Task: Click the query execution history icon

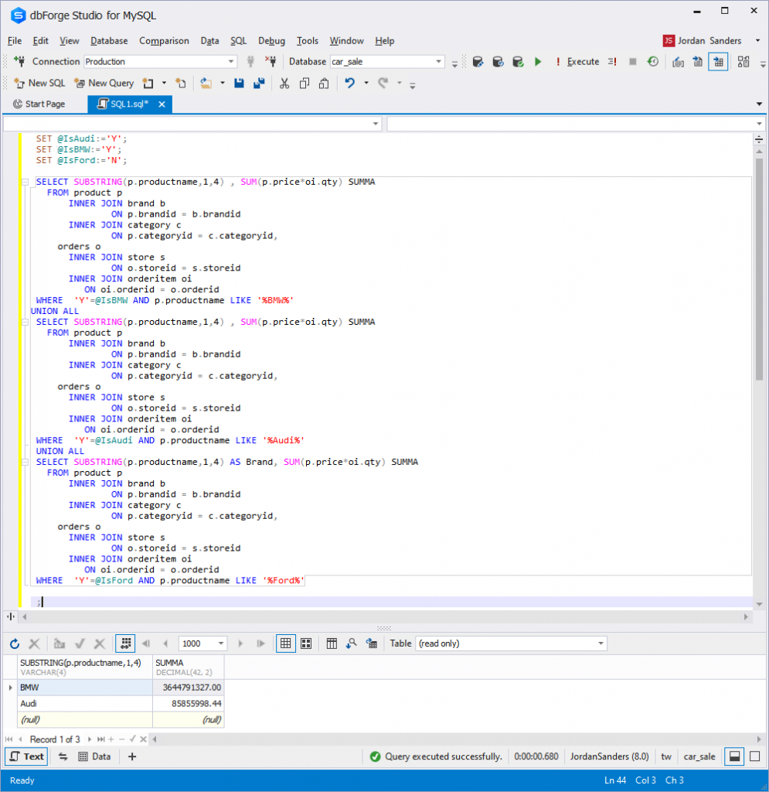Action: tap(654, 61)
